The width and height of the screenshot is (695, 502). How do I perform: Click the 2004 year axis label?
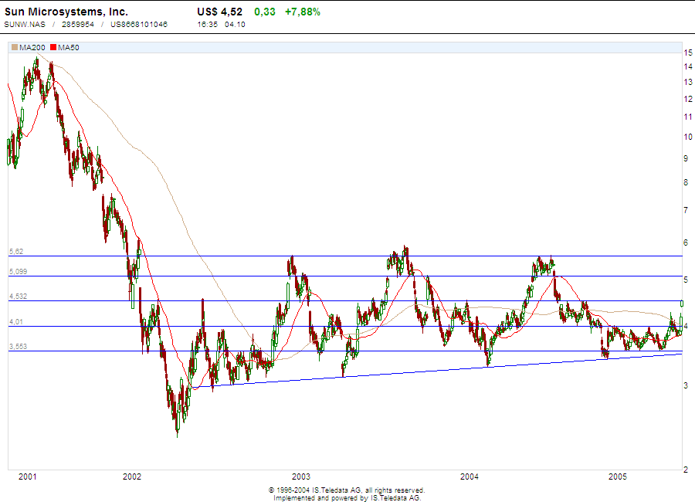[470, 477]
